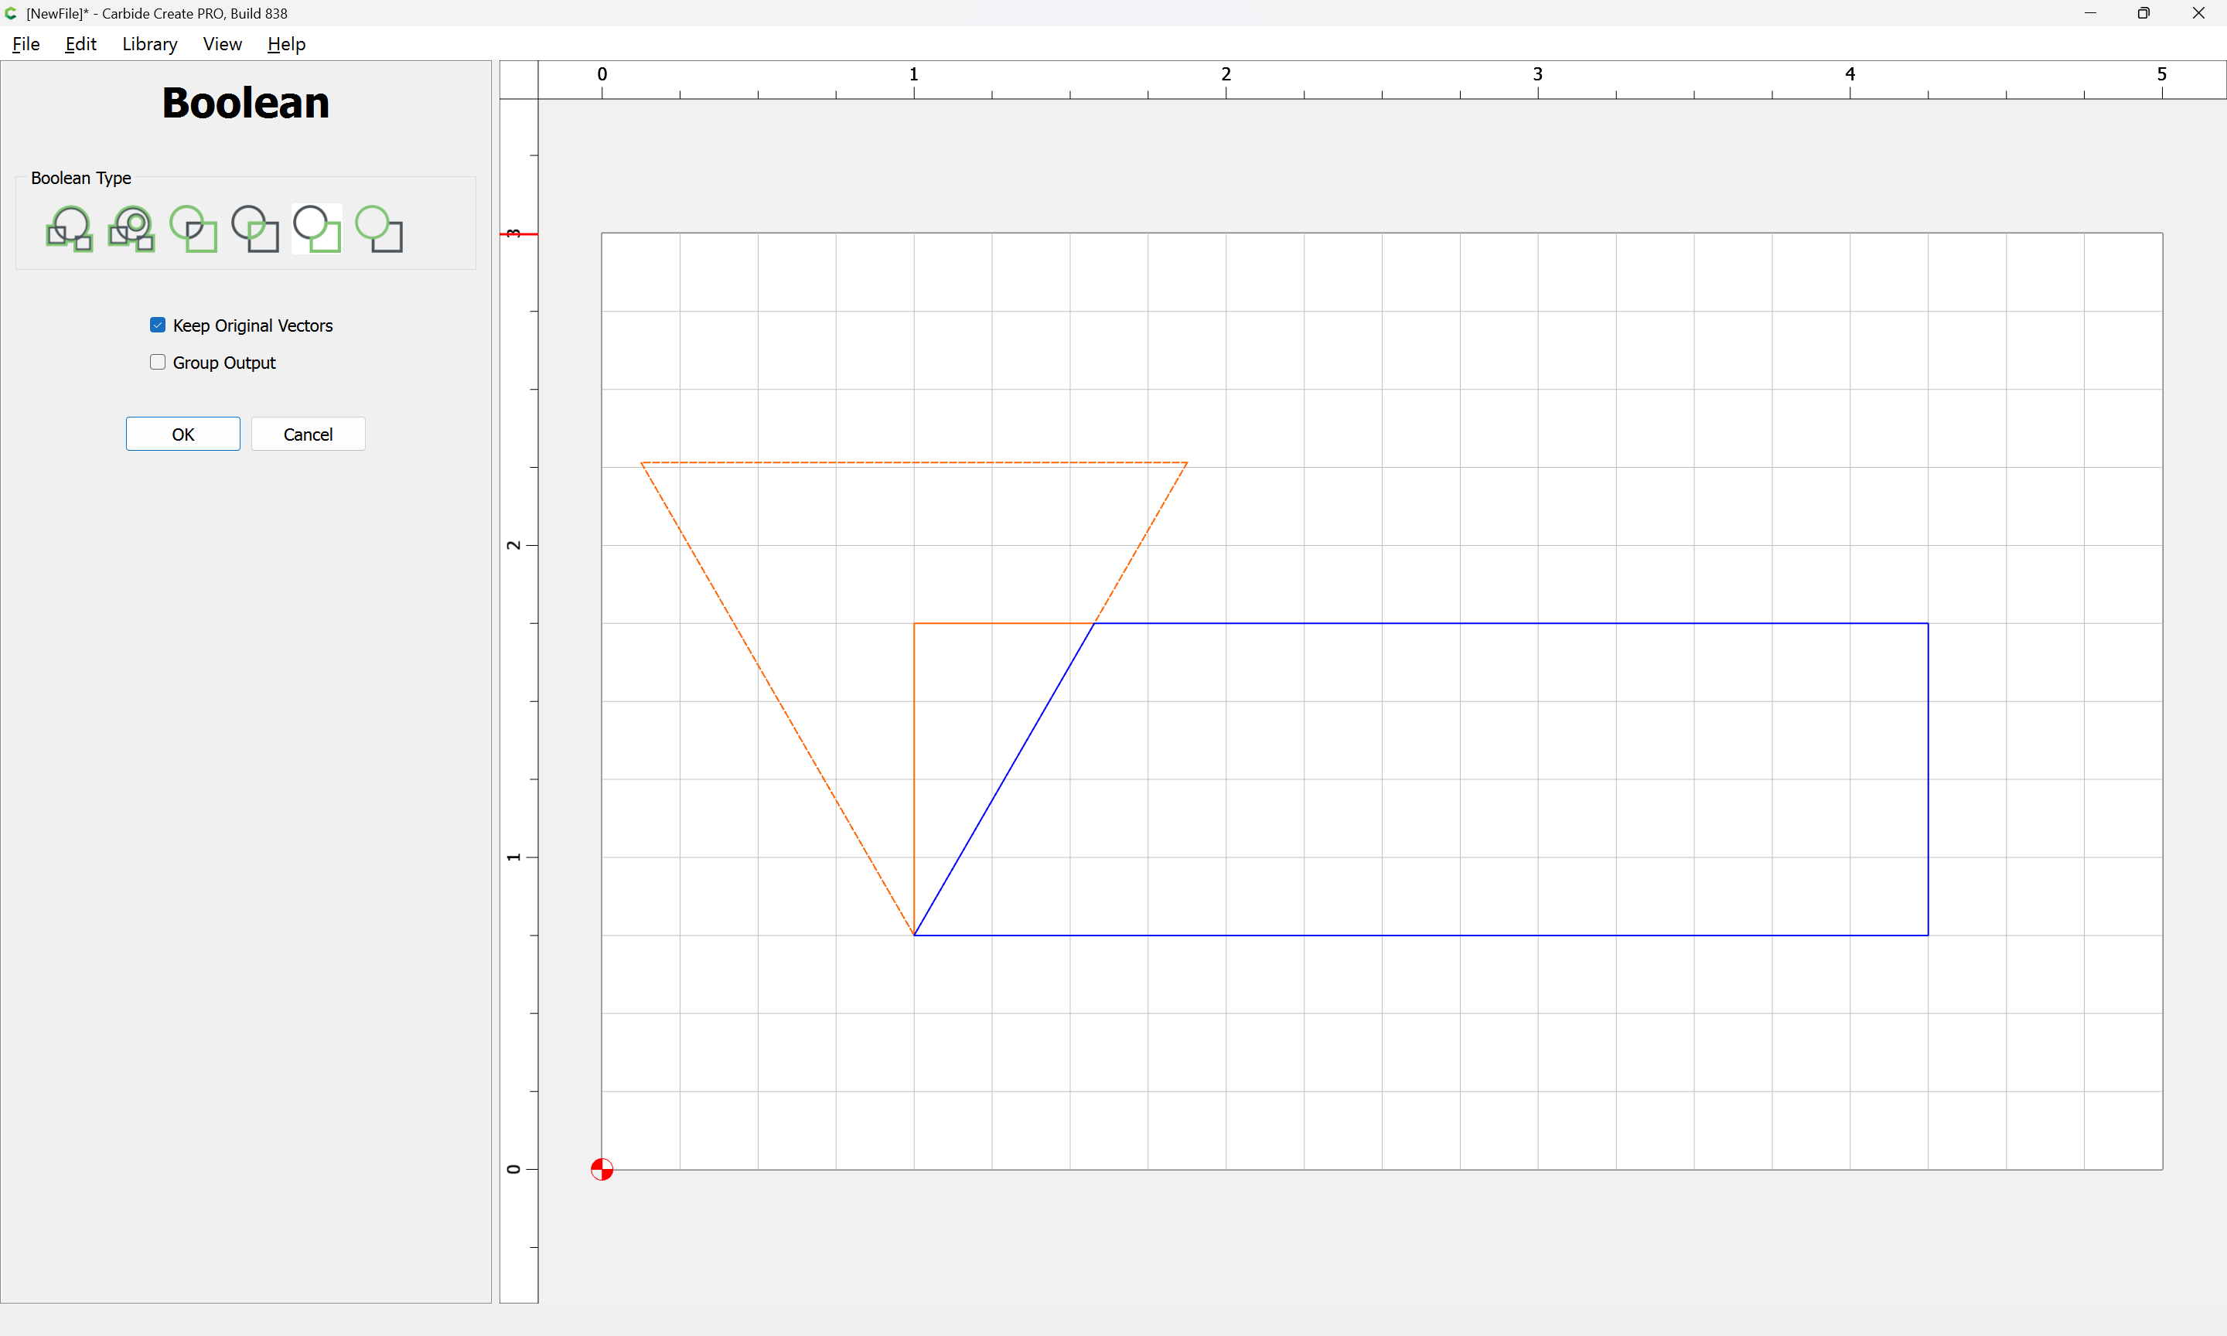Image resolution: width=2227 pixels, height=1336 pixels.
Task: Expand the Library menu
Action: point(149,44)
